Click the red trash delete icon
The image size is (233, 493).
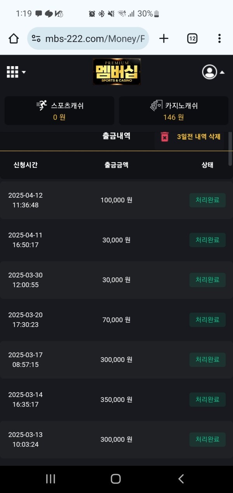pos(165,137)
